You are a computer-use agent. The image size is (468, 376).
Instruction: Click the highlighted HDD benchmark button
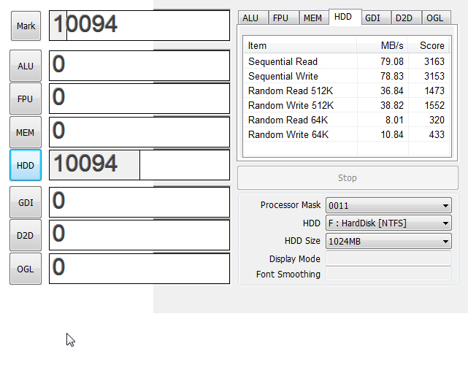point(26,165)
